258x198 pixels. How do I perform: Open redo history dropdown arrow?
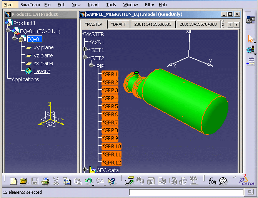[105, 186]
